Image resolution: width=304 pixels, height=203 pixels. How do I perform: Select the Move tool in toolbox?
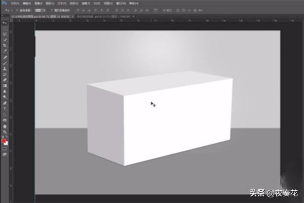coord(5,23)
